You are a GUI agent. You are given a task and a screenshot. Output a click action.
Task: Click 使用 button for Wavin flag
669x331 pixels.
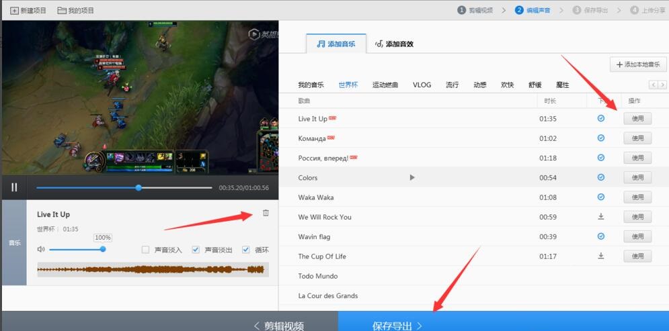tap(637, 236)
